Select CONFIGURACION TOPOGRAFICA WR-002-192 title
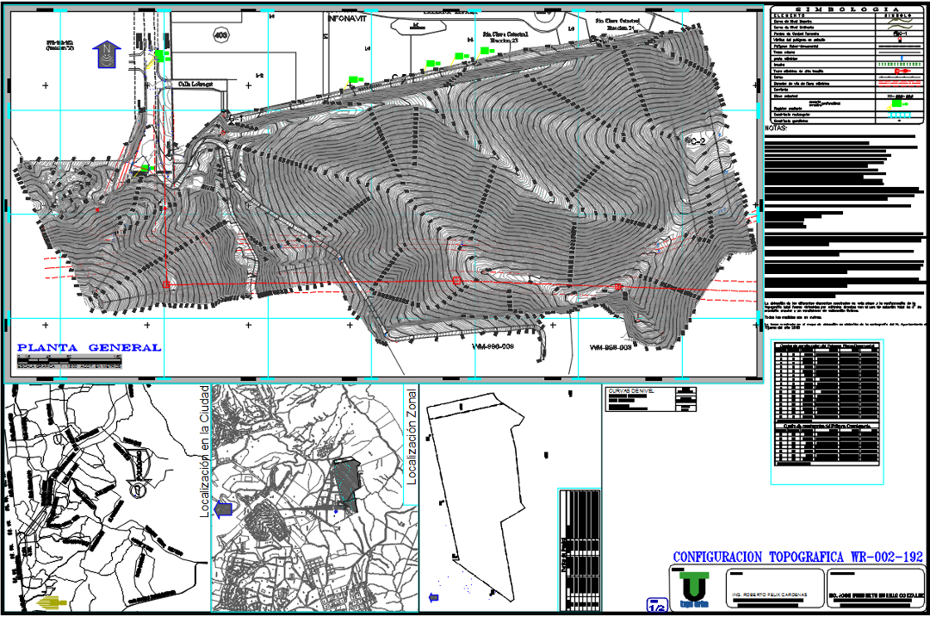The width and height of the screenshot is (930, 617). tap(798, 557)
